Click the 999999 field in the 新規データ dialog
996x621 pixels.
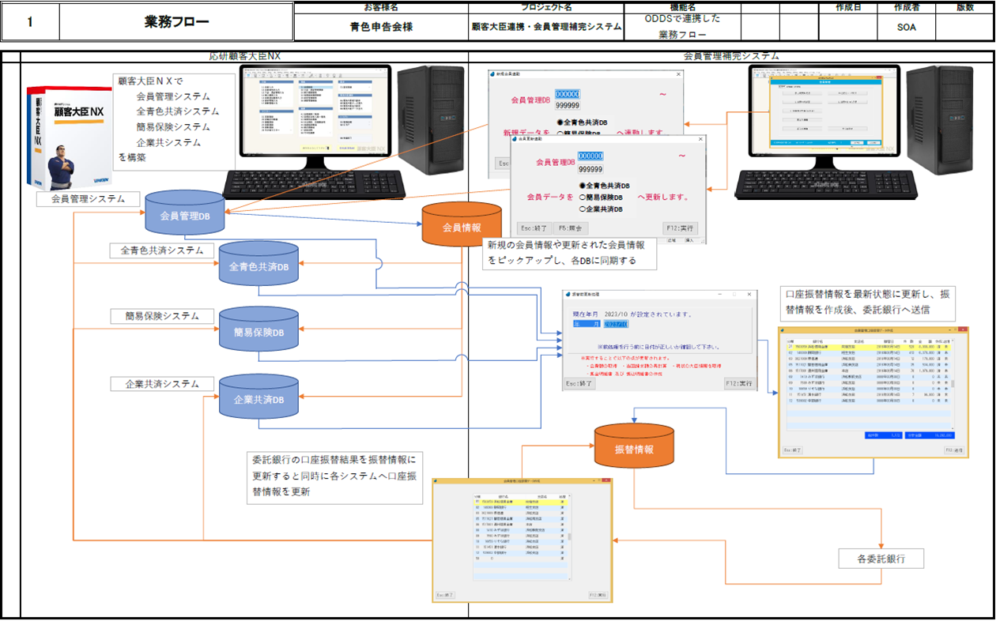(568, 105)
